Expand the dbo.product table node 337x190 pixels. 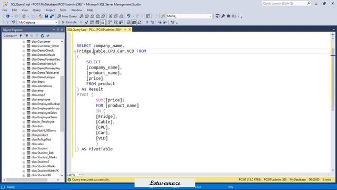24,135
